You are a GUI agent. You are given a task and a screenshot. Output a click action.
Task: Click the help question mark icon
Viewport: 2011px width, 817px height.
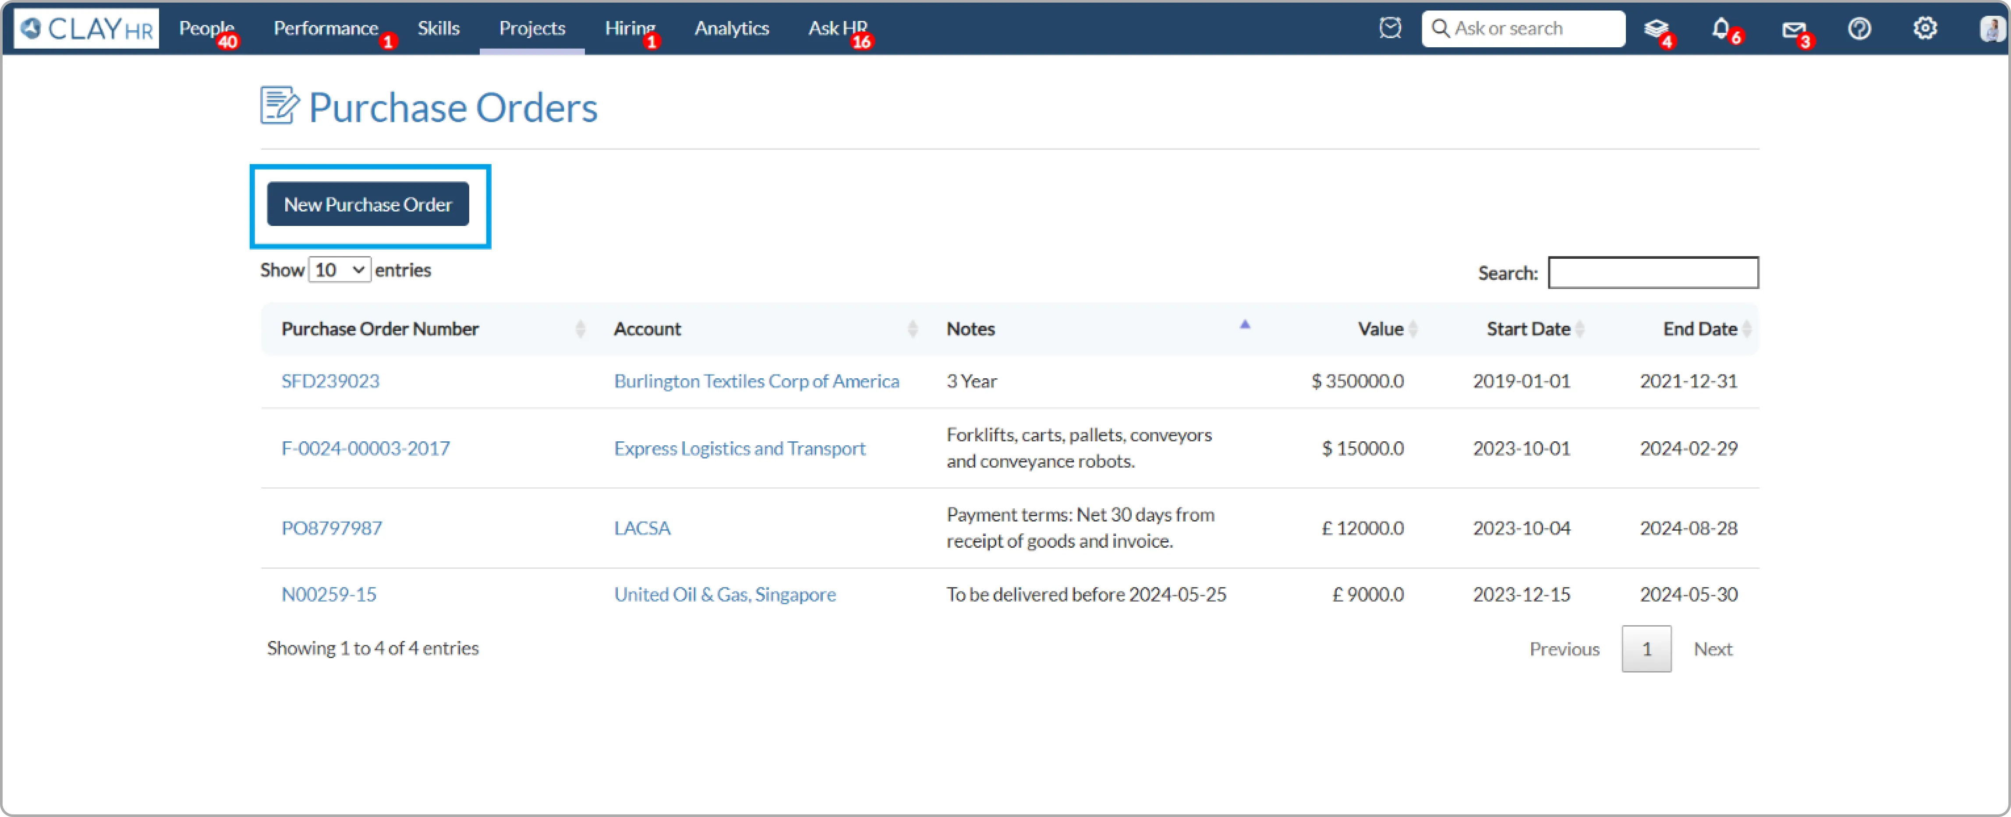tap(1859, 29)
